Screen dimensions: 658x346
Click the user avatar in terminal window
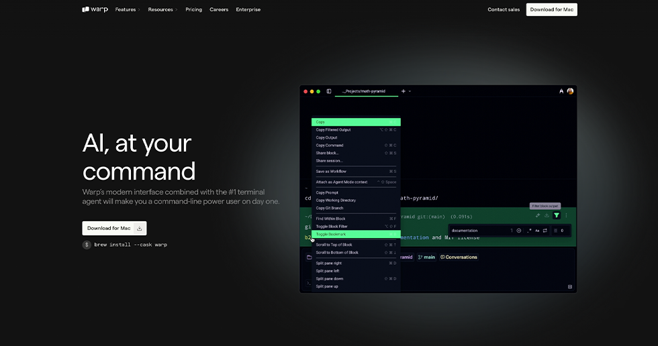click(570, 91)
